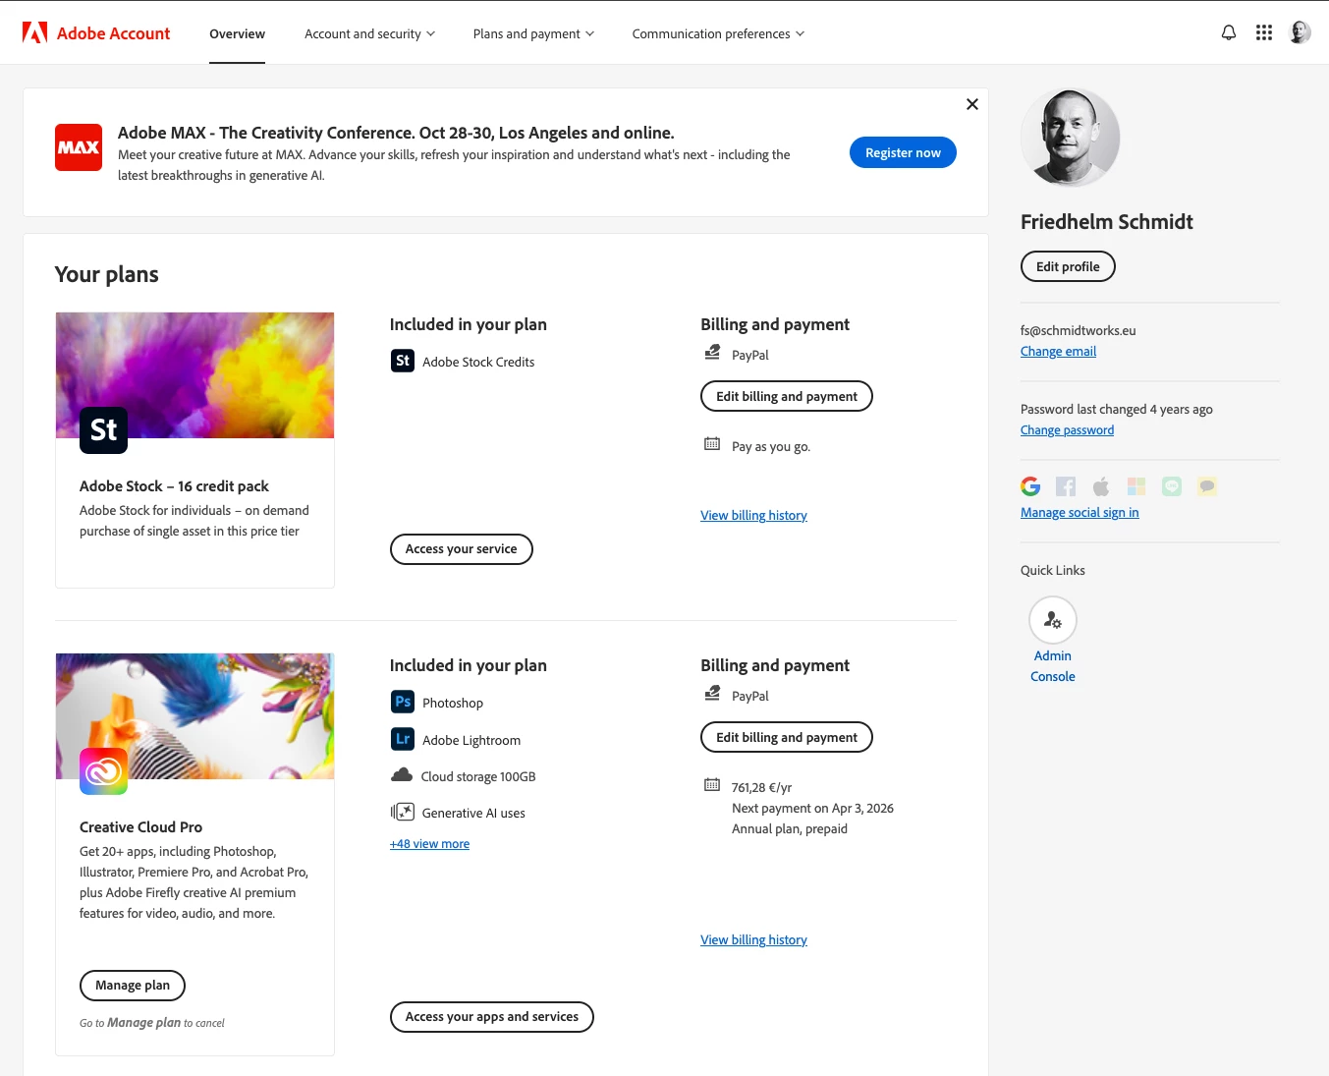
Task: Click the KakaoTalk social sign-in icon
Action: (1207, 486)
